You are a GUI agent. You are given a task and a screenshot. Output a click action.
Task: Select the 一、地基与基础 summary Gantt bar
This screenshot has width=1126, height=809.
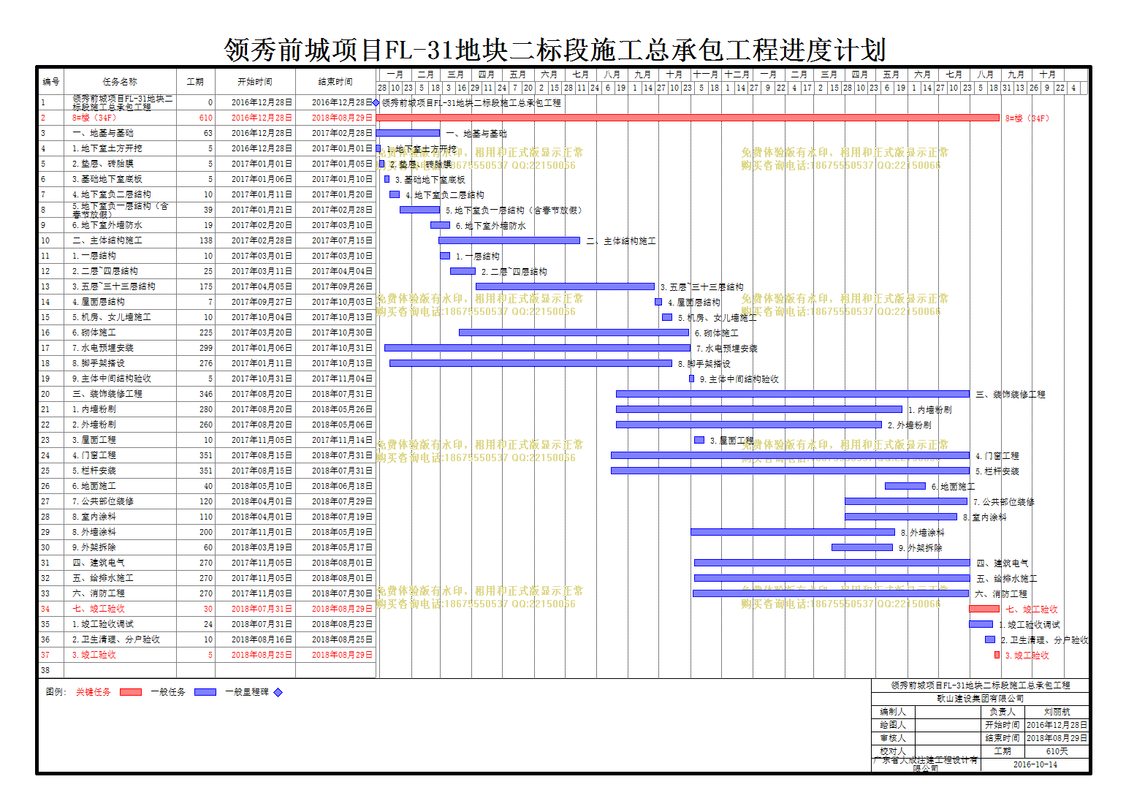tap(408, 133)
